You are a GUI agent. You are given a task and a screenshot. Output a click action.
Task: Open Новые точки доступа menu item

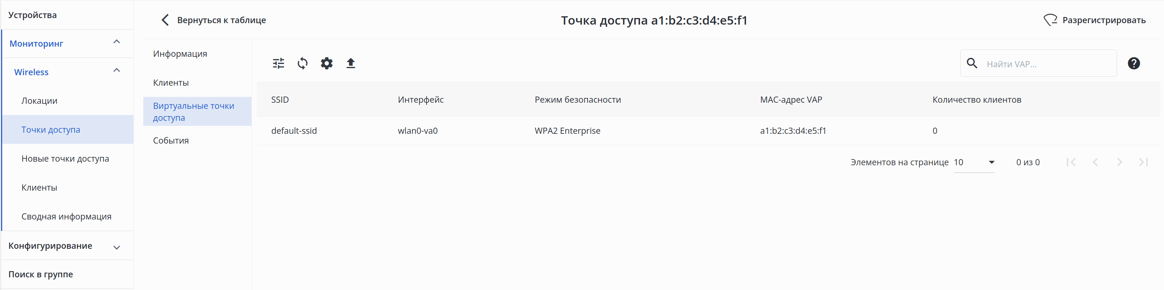click(x=65, y=158)
